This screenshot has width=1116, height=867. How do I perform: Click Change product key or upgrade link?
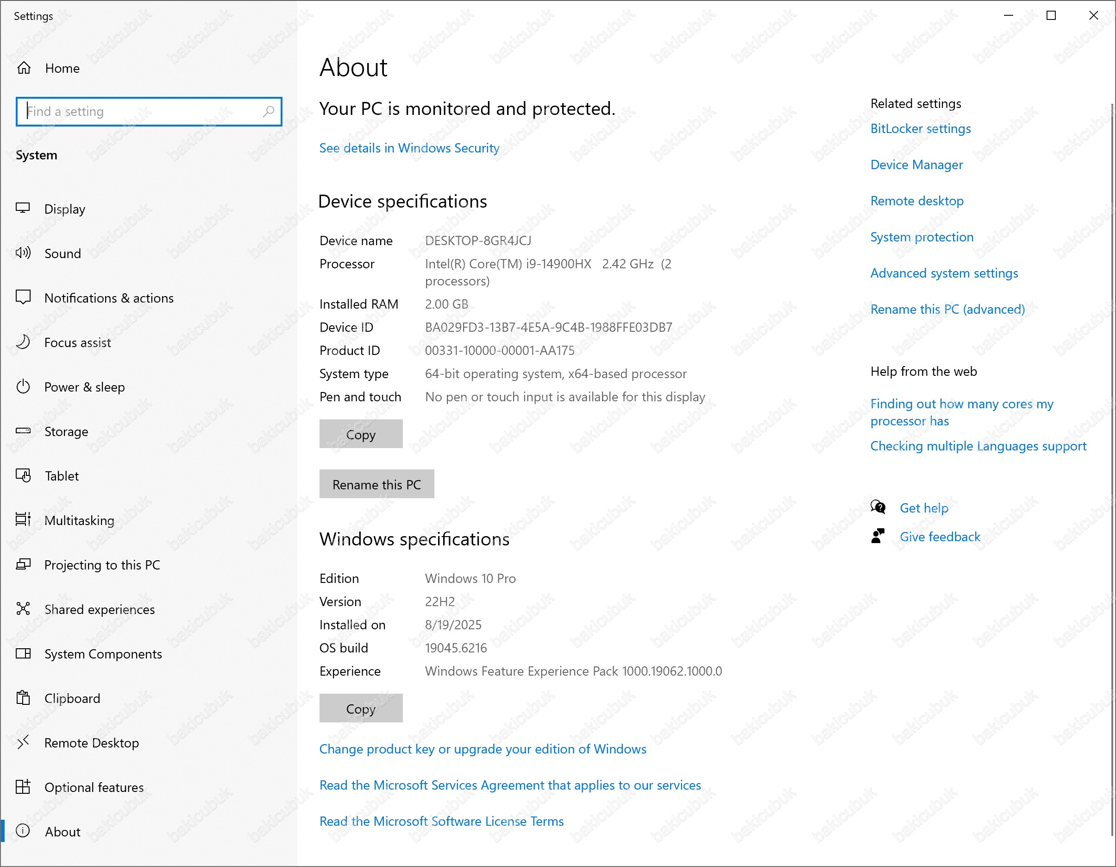[x=483, y=749]
